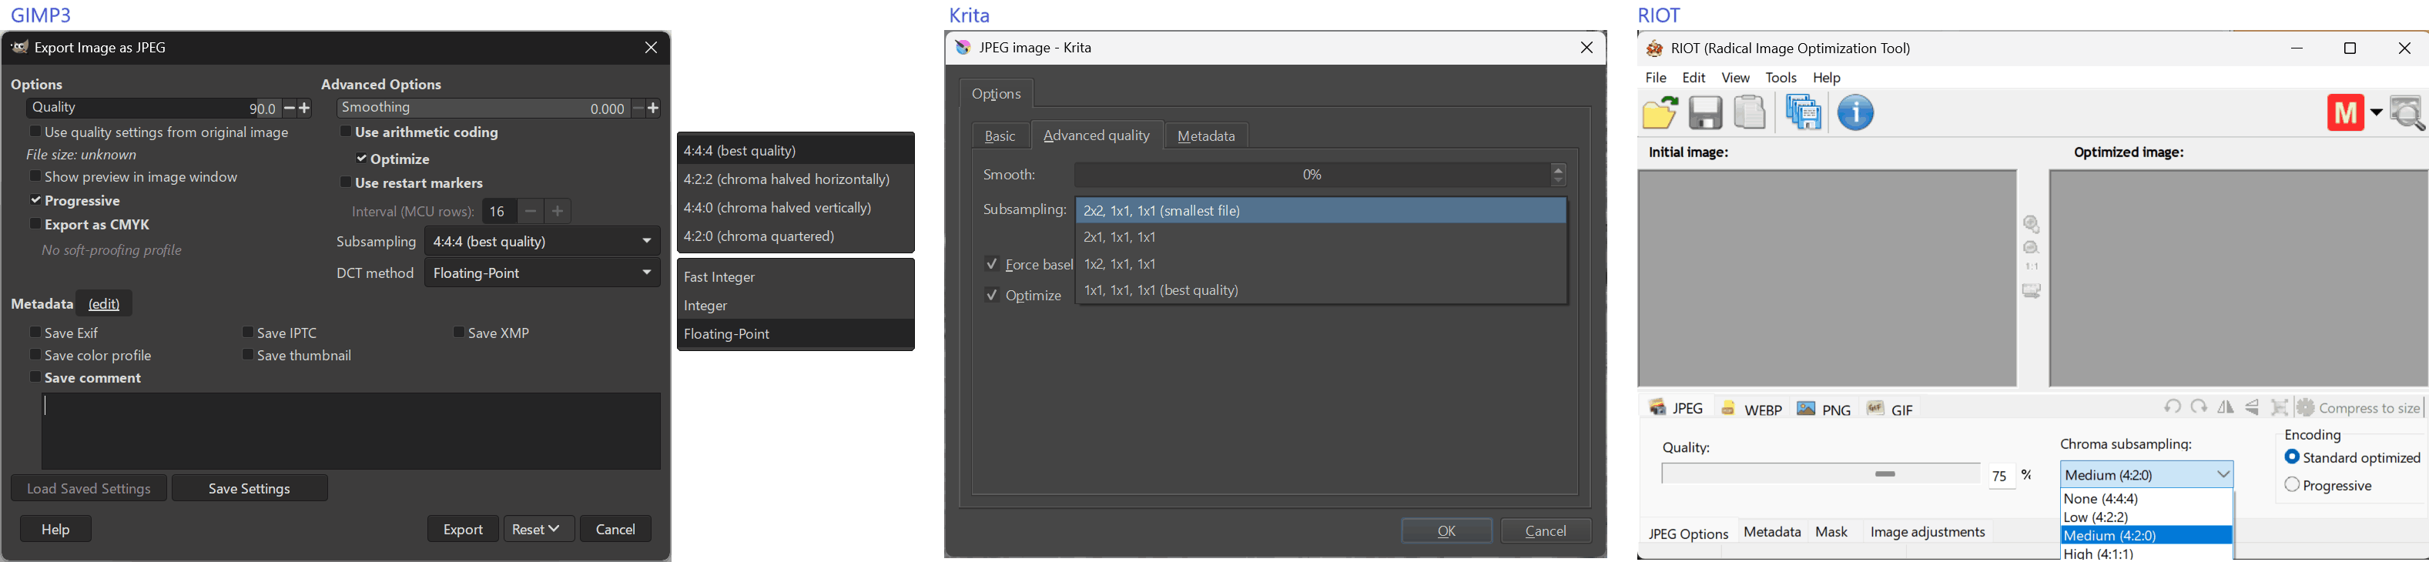The height and width of the screenshot is (562, 2429).
Task: Click the Krita Smooth spinbox up arrow
Action: 1558,169
